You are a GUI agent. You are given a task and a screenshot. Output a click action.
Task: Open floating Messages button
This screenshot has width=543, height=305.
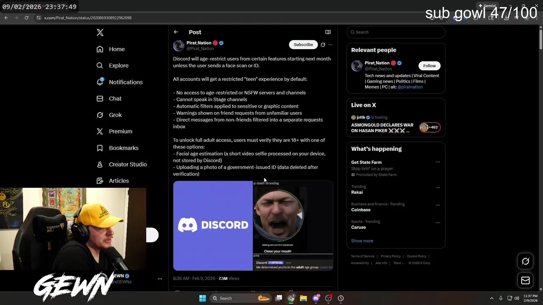(x=525, y=280)
